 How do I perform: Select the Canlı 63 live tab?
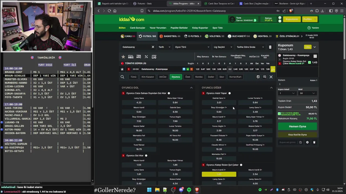click(x=128, y=36)
